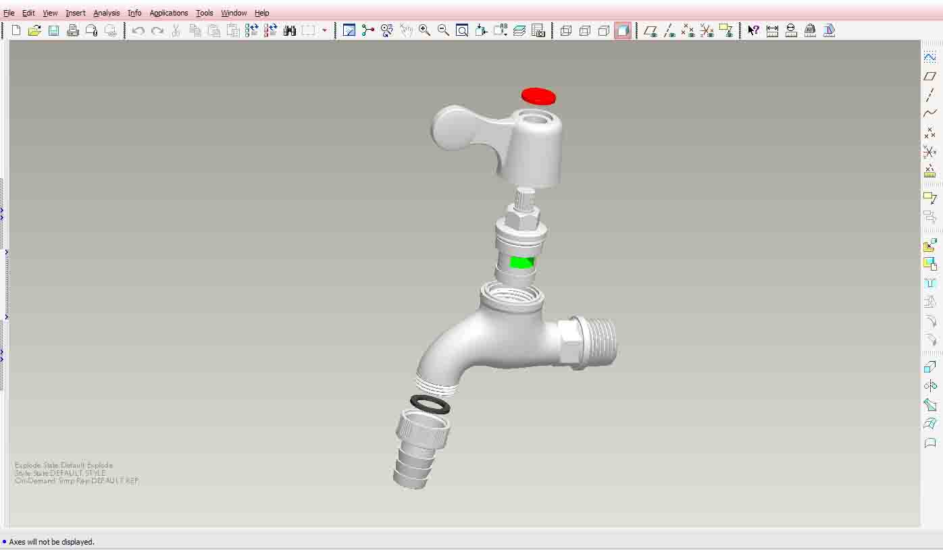Open the Regeneration Manager icon
The height and width of the screenshot is (550, 943).
click(271, 30)
